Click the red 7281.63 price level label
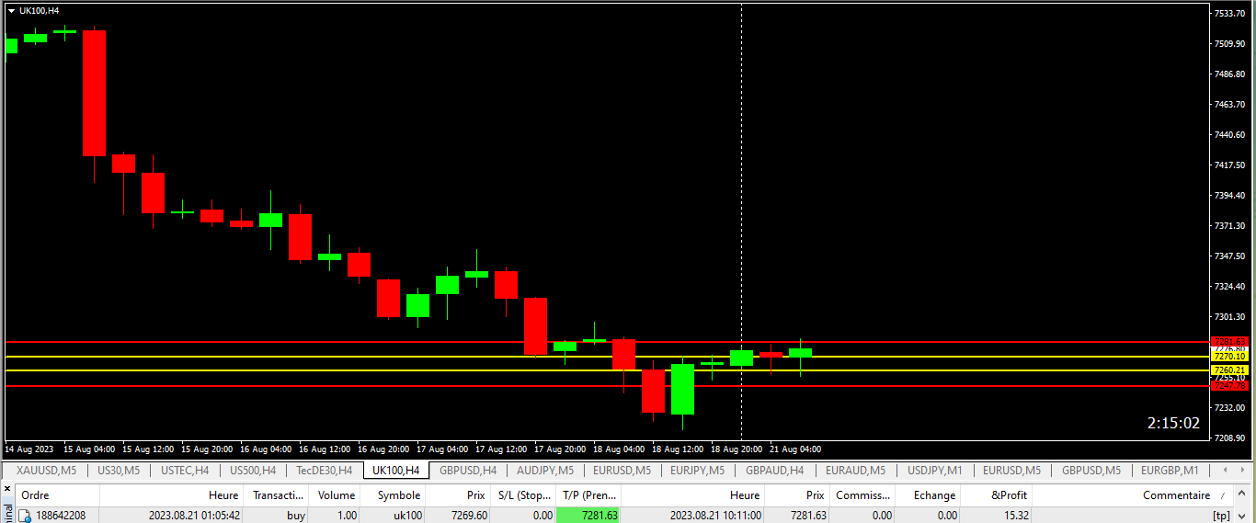The height and width of the screenshot is (523, 1256). [1229, 341]
